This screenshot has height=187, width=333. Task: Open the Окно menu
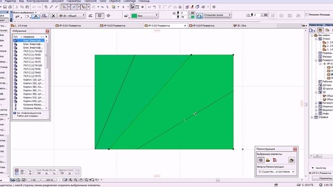[103, 1]
